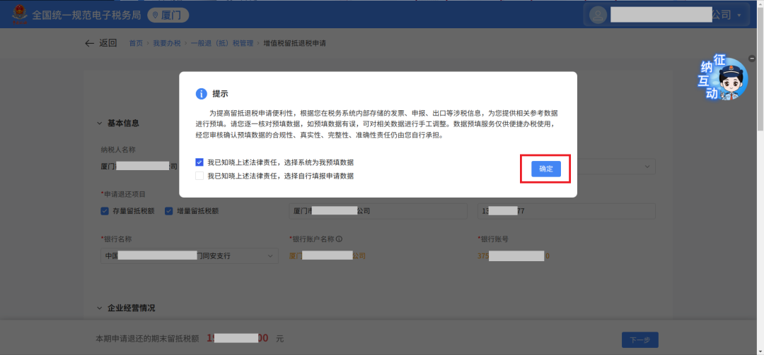Open the 厦门 location selector
Screen dimensions: 764x355
(x=168, y=15)
